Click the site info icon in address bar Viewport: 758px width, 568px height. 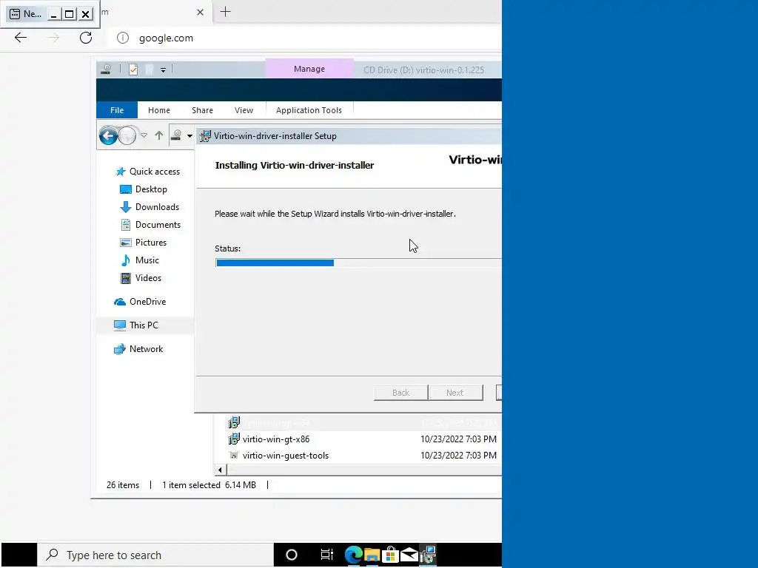click(x=123, y=38)
